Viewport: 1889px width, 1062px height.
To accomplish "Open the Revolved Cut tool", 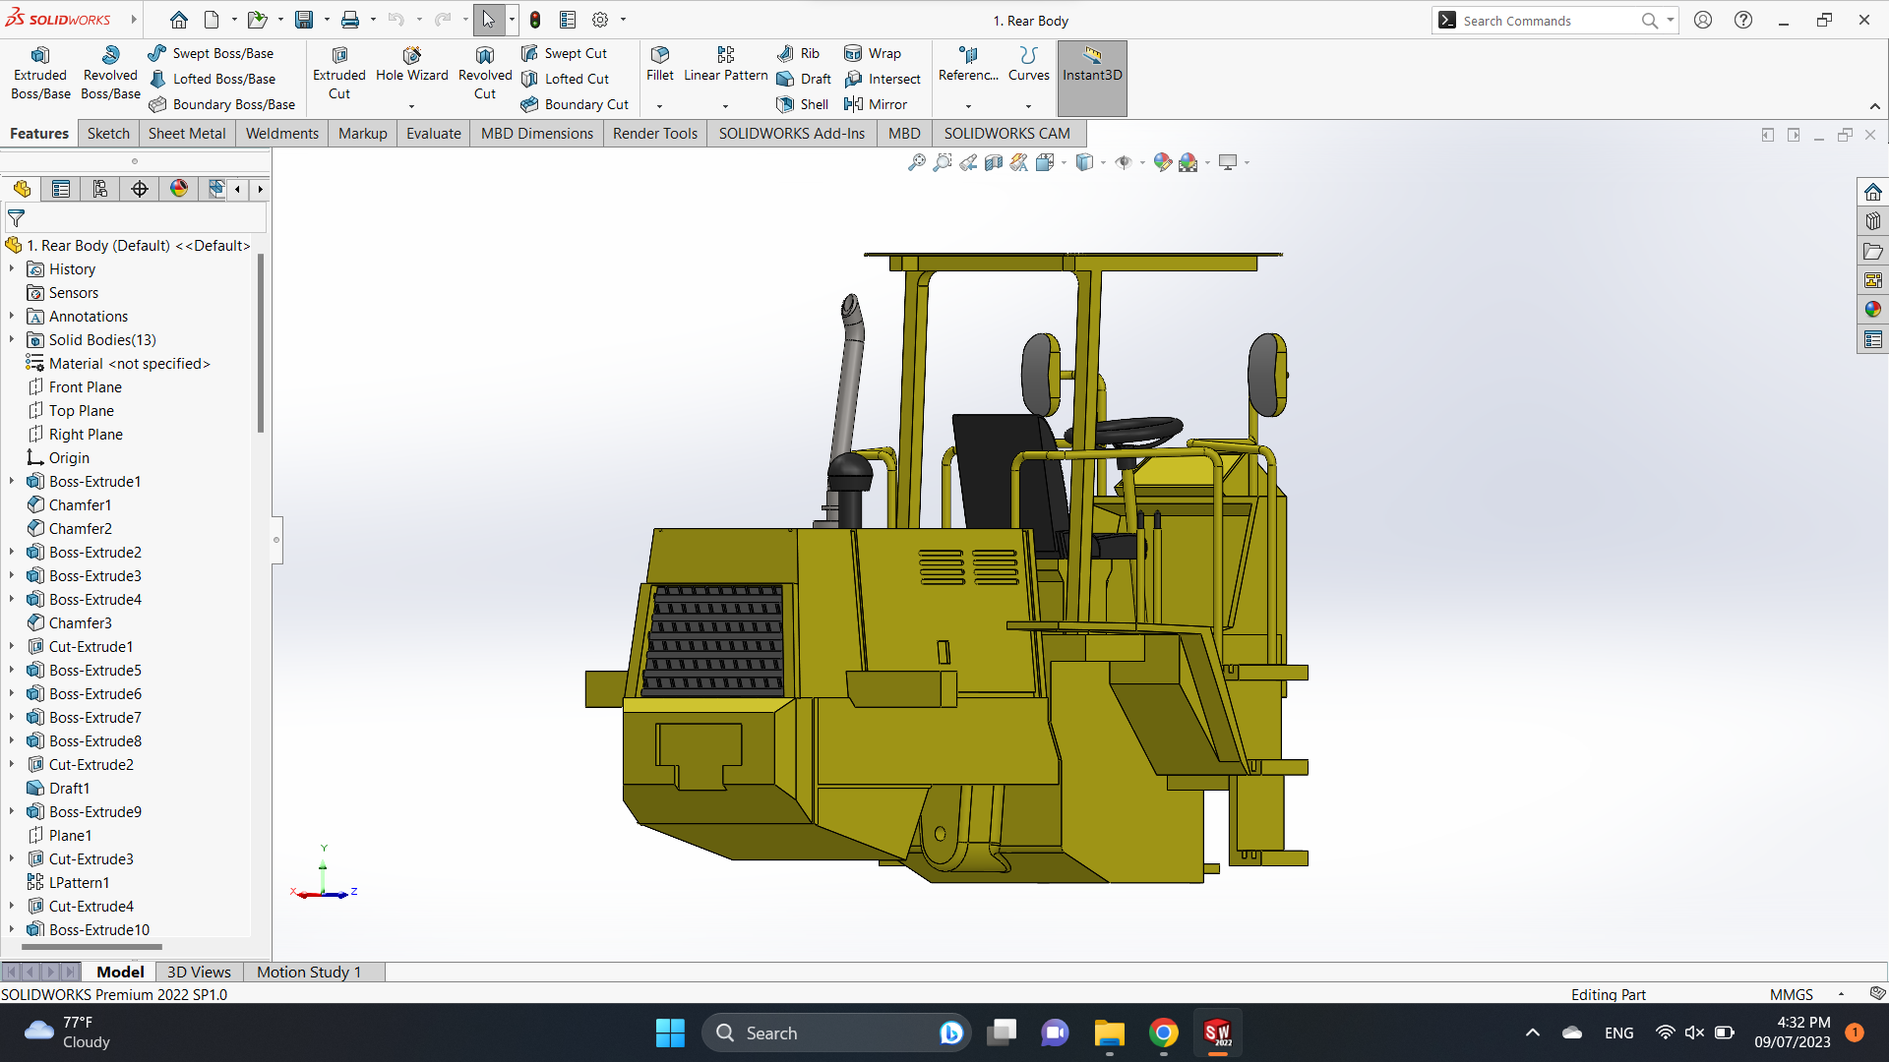I will point(485,73).
